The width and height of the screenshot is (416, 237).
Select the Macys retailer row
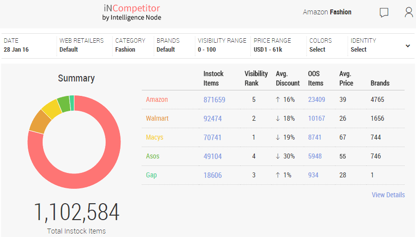(155, 138)
